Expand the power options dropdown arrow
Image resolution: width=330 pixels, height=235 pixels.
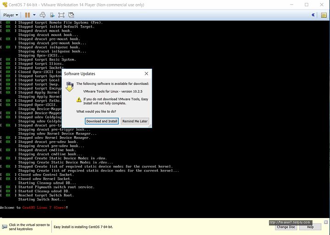click(34, 15)
